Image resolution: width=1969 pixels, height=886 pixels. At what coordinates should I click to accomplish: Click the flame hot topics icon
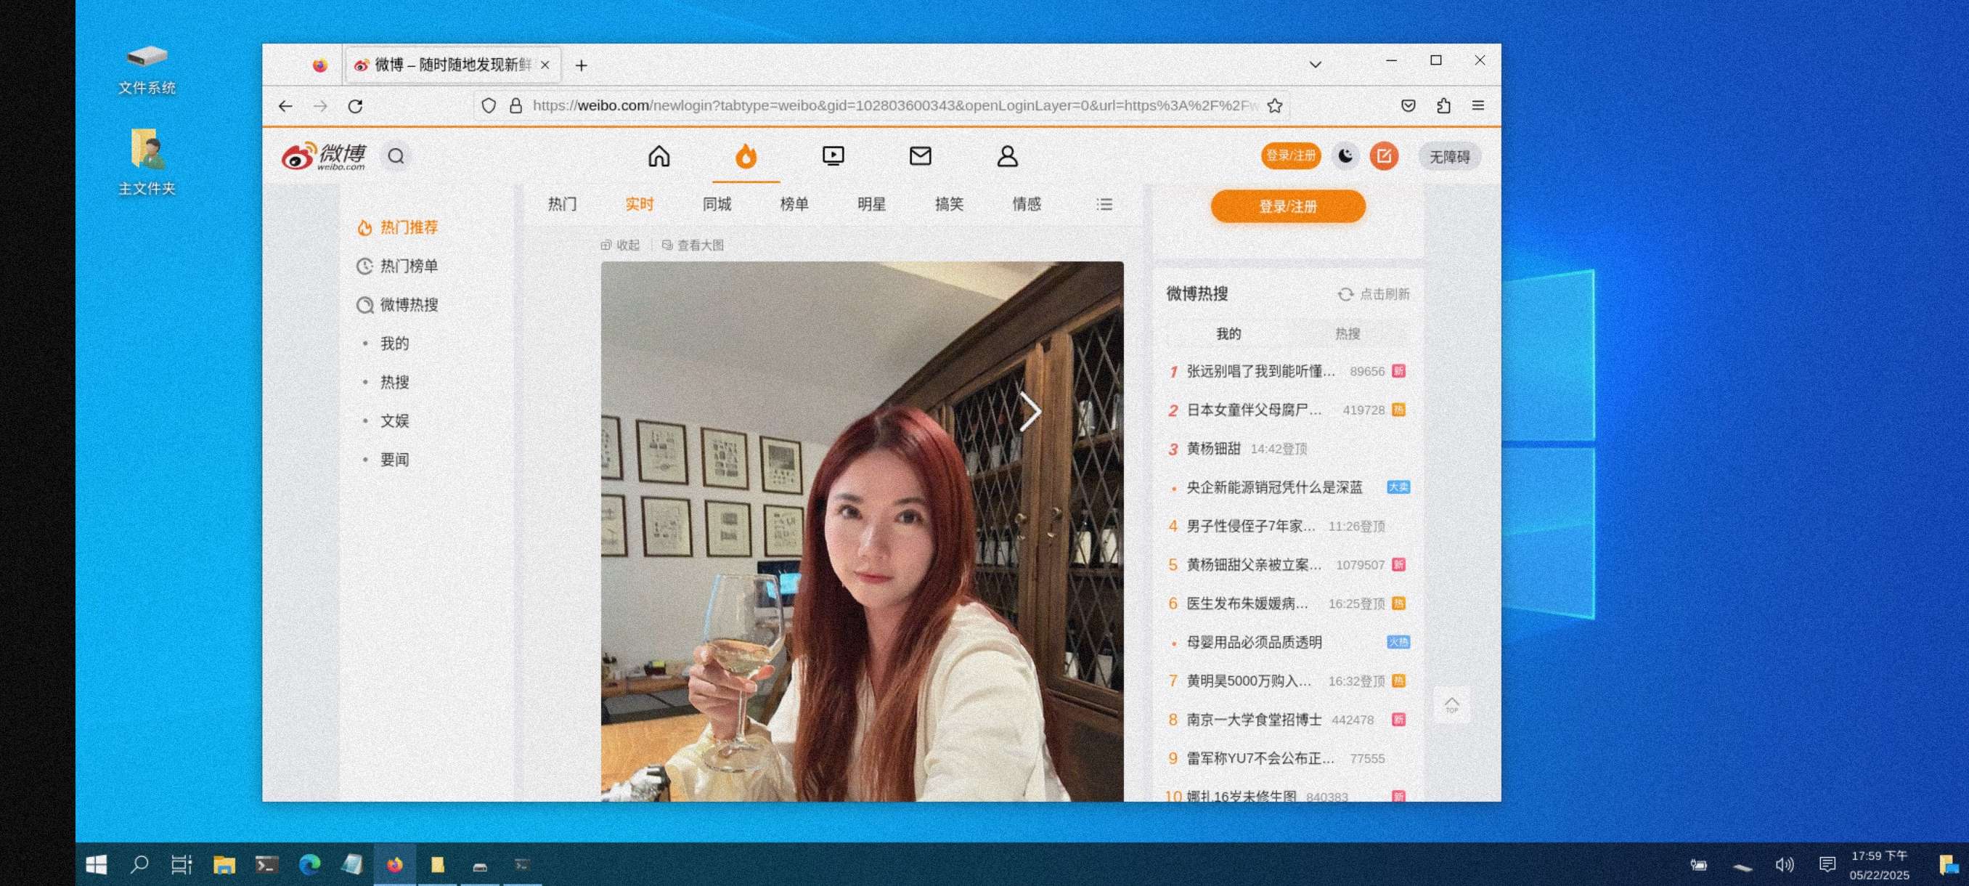click(745, 156)
